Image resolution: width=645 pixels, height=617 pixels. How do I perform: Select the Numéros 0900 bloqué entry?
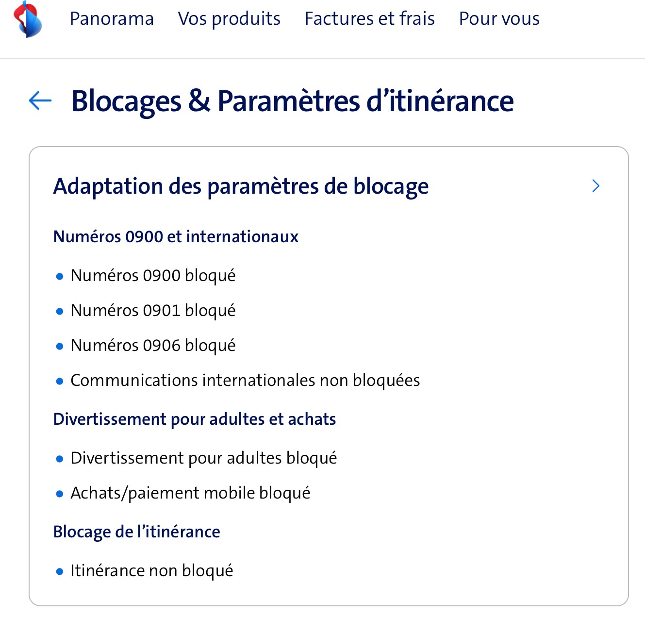click(153, 276)
